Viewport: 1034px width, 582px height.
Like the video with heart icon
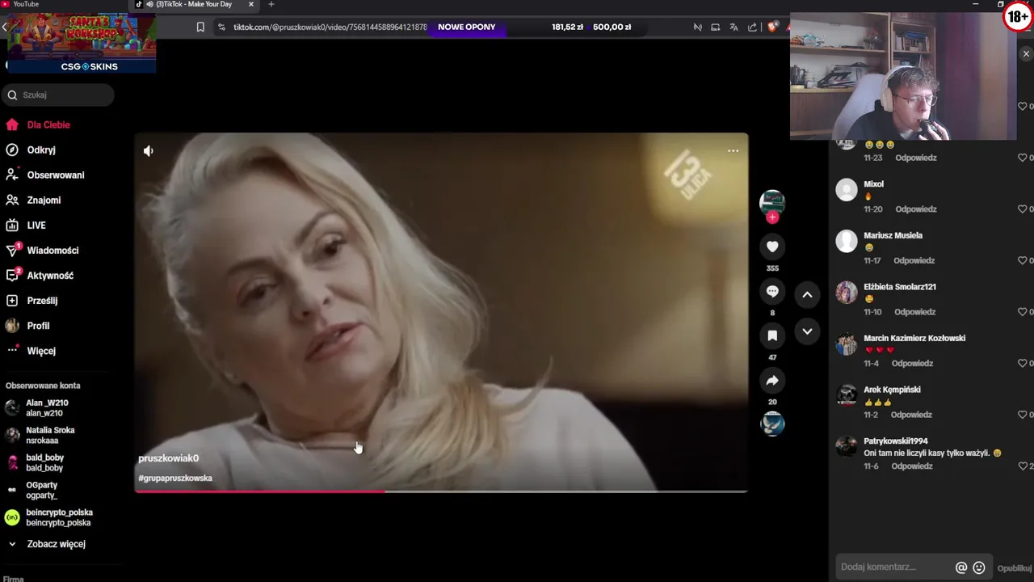point(772,247)
